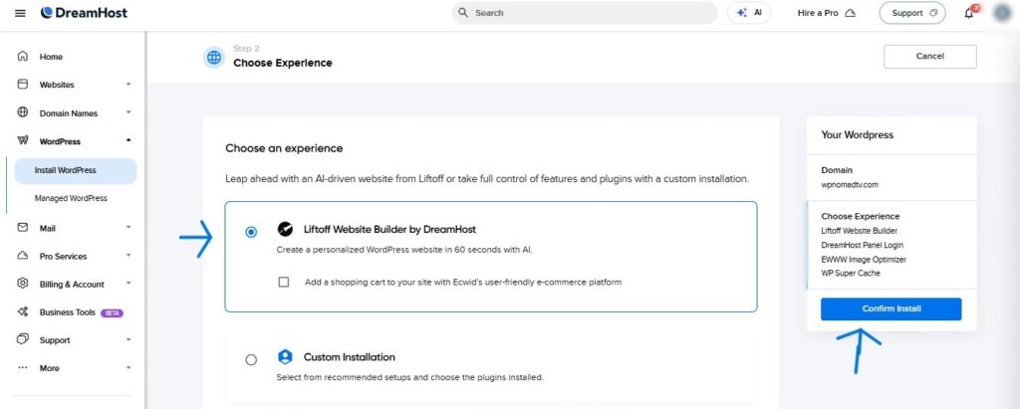Click the AI sparkle icon

click(x=741, y=13)
